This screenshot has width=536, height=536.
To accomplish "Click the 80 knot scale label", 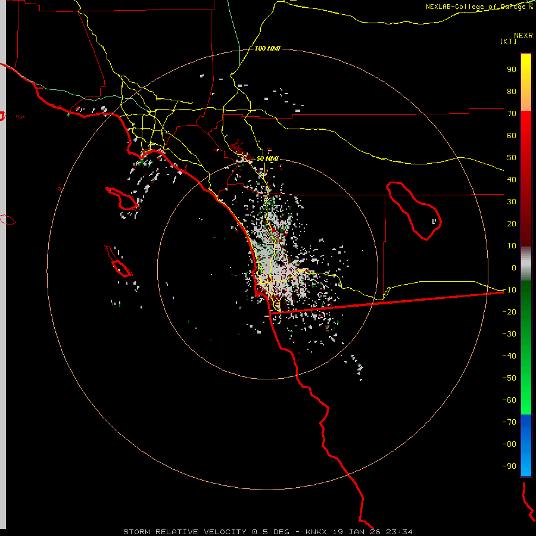I will [x=512, y=91].
